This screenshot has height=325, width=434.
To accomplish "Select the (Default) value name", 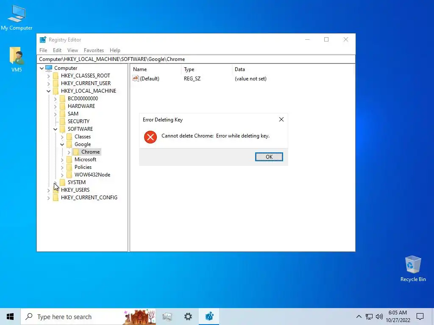I will click(150, 78).
